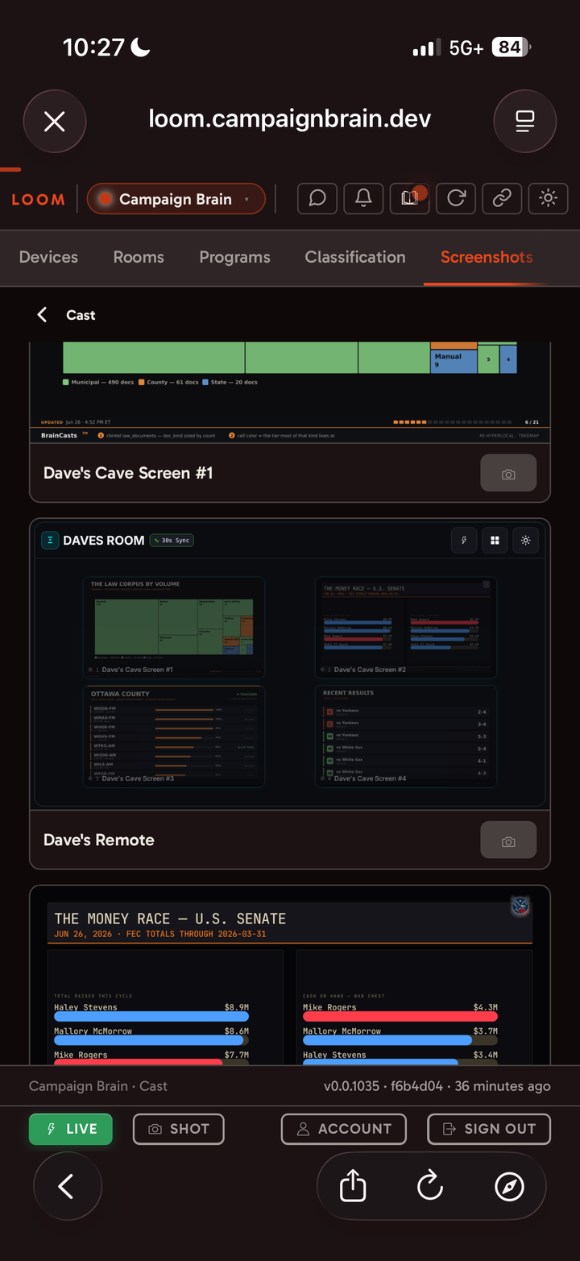The height and width of the screenshot is (1261, 580).
Task: Switch to the Rooms tab
Action: [x=139, y=257]
